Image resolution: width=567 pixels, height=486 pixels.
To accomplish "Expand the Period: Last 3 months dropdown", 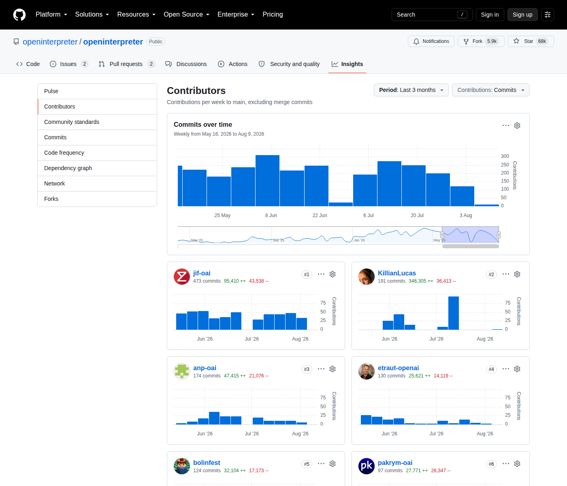I will pyautogui.click(x=411, y=90).
